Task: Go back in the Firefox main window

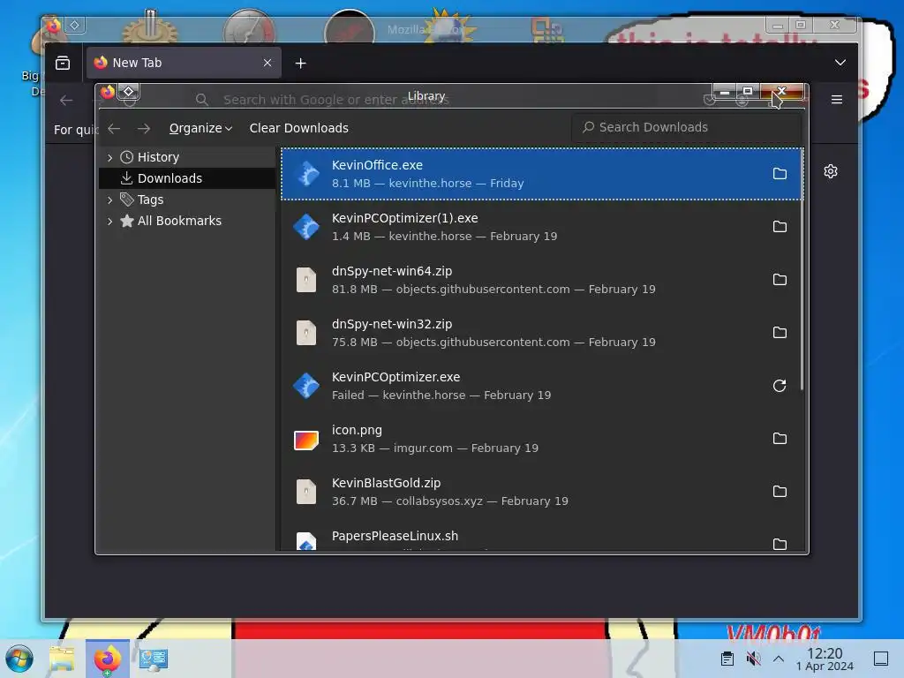Action: [x=66, y=101]
